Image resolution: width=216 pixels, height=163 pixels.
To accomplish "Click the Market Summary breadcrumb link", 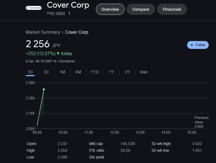I will pyautogui.click(x=43, y=32).
